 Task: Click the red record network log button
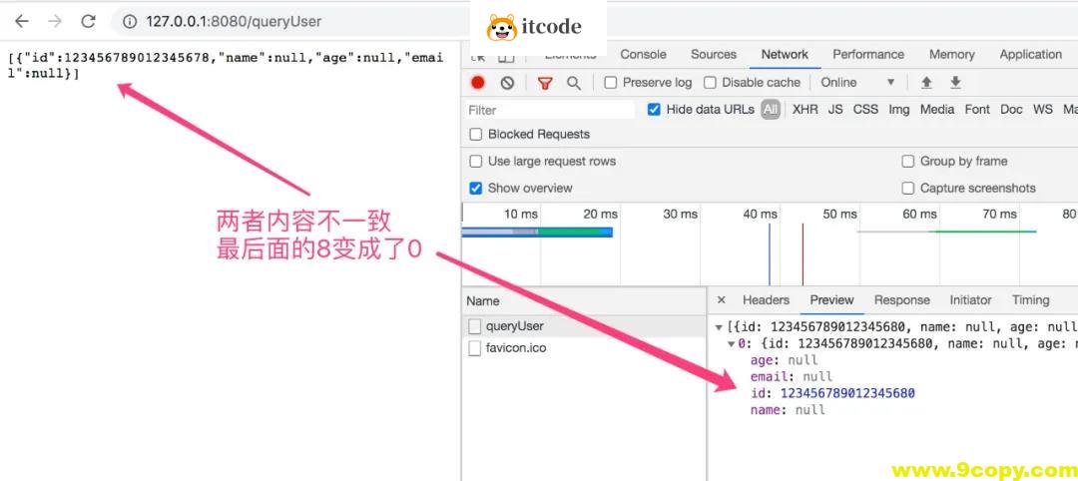478,83
